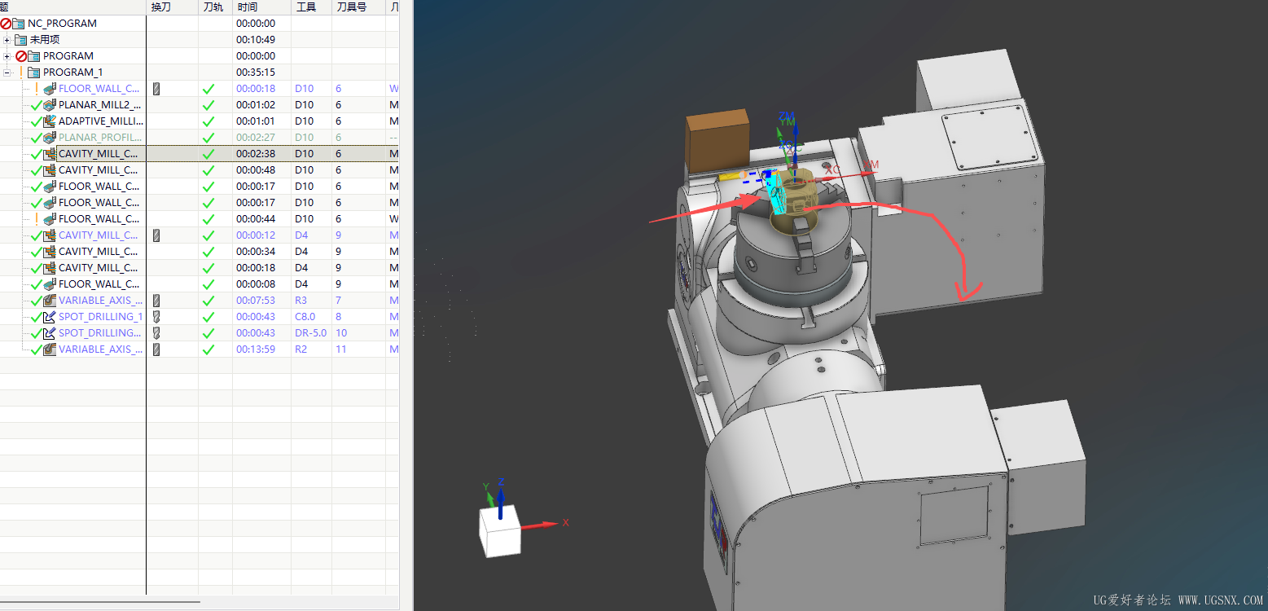
Task: Click the warning status icon for the 00:00:44 FLOOR_WALL
Action: (37, 219)
